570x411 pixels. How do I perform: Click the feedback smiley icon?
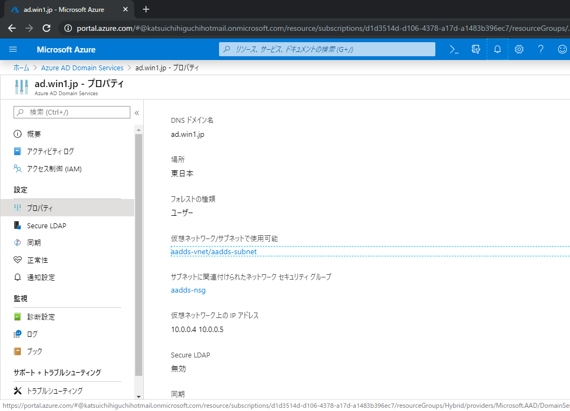click(562, 49)
